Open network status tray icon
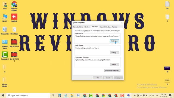 150,96
